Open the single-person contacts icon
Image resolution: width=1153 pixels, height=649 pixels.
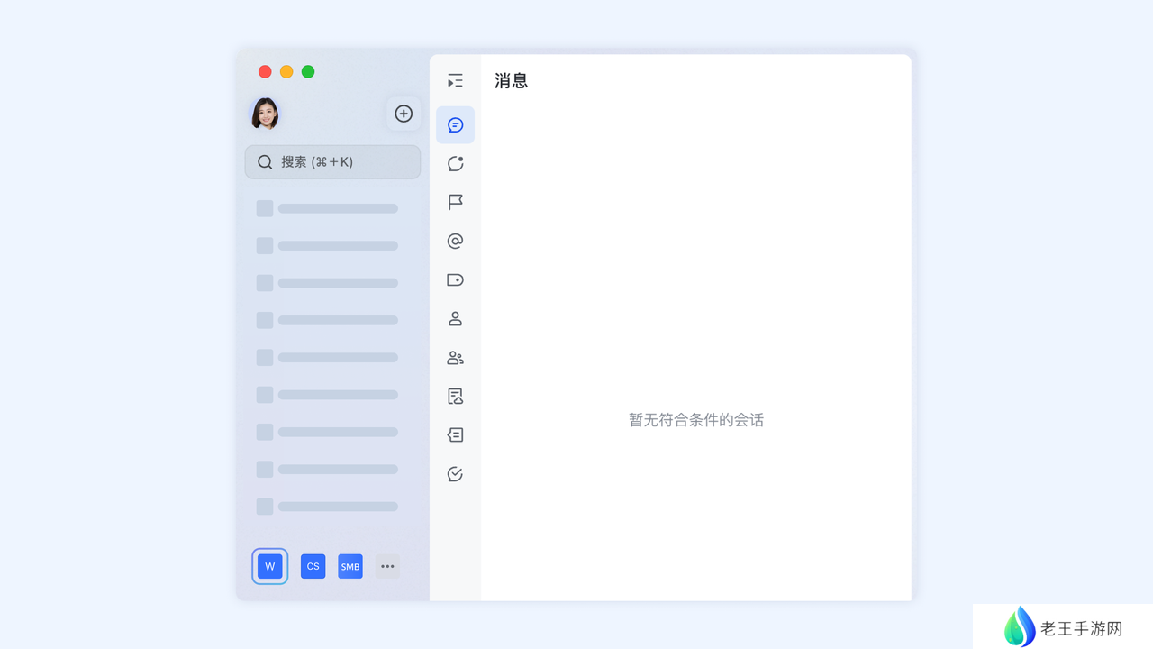(x=455, y=318)
